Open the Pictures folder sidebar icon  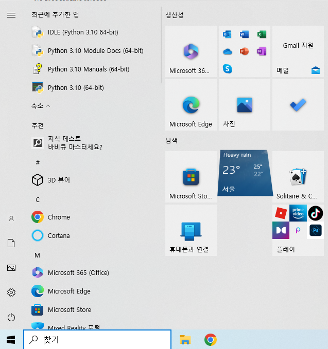point(11,268)
